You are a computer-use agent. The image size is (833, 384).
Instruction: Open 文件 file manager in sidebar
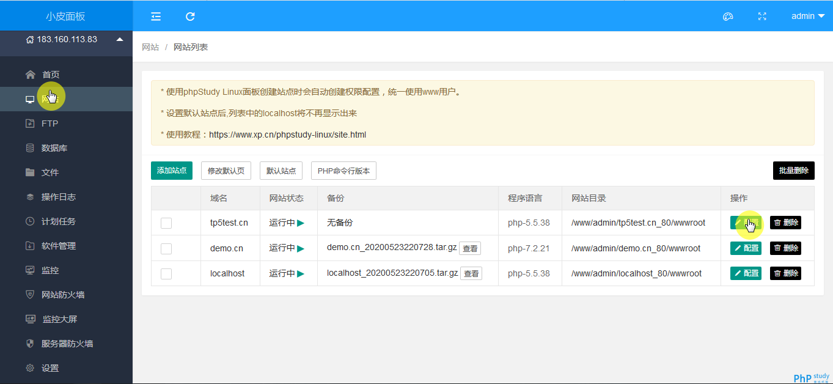[x=66, y=172]
